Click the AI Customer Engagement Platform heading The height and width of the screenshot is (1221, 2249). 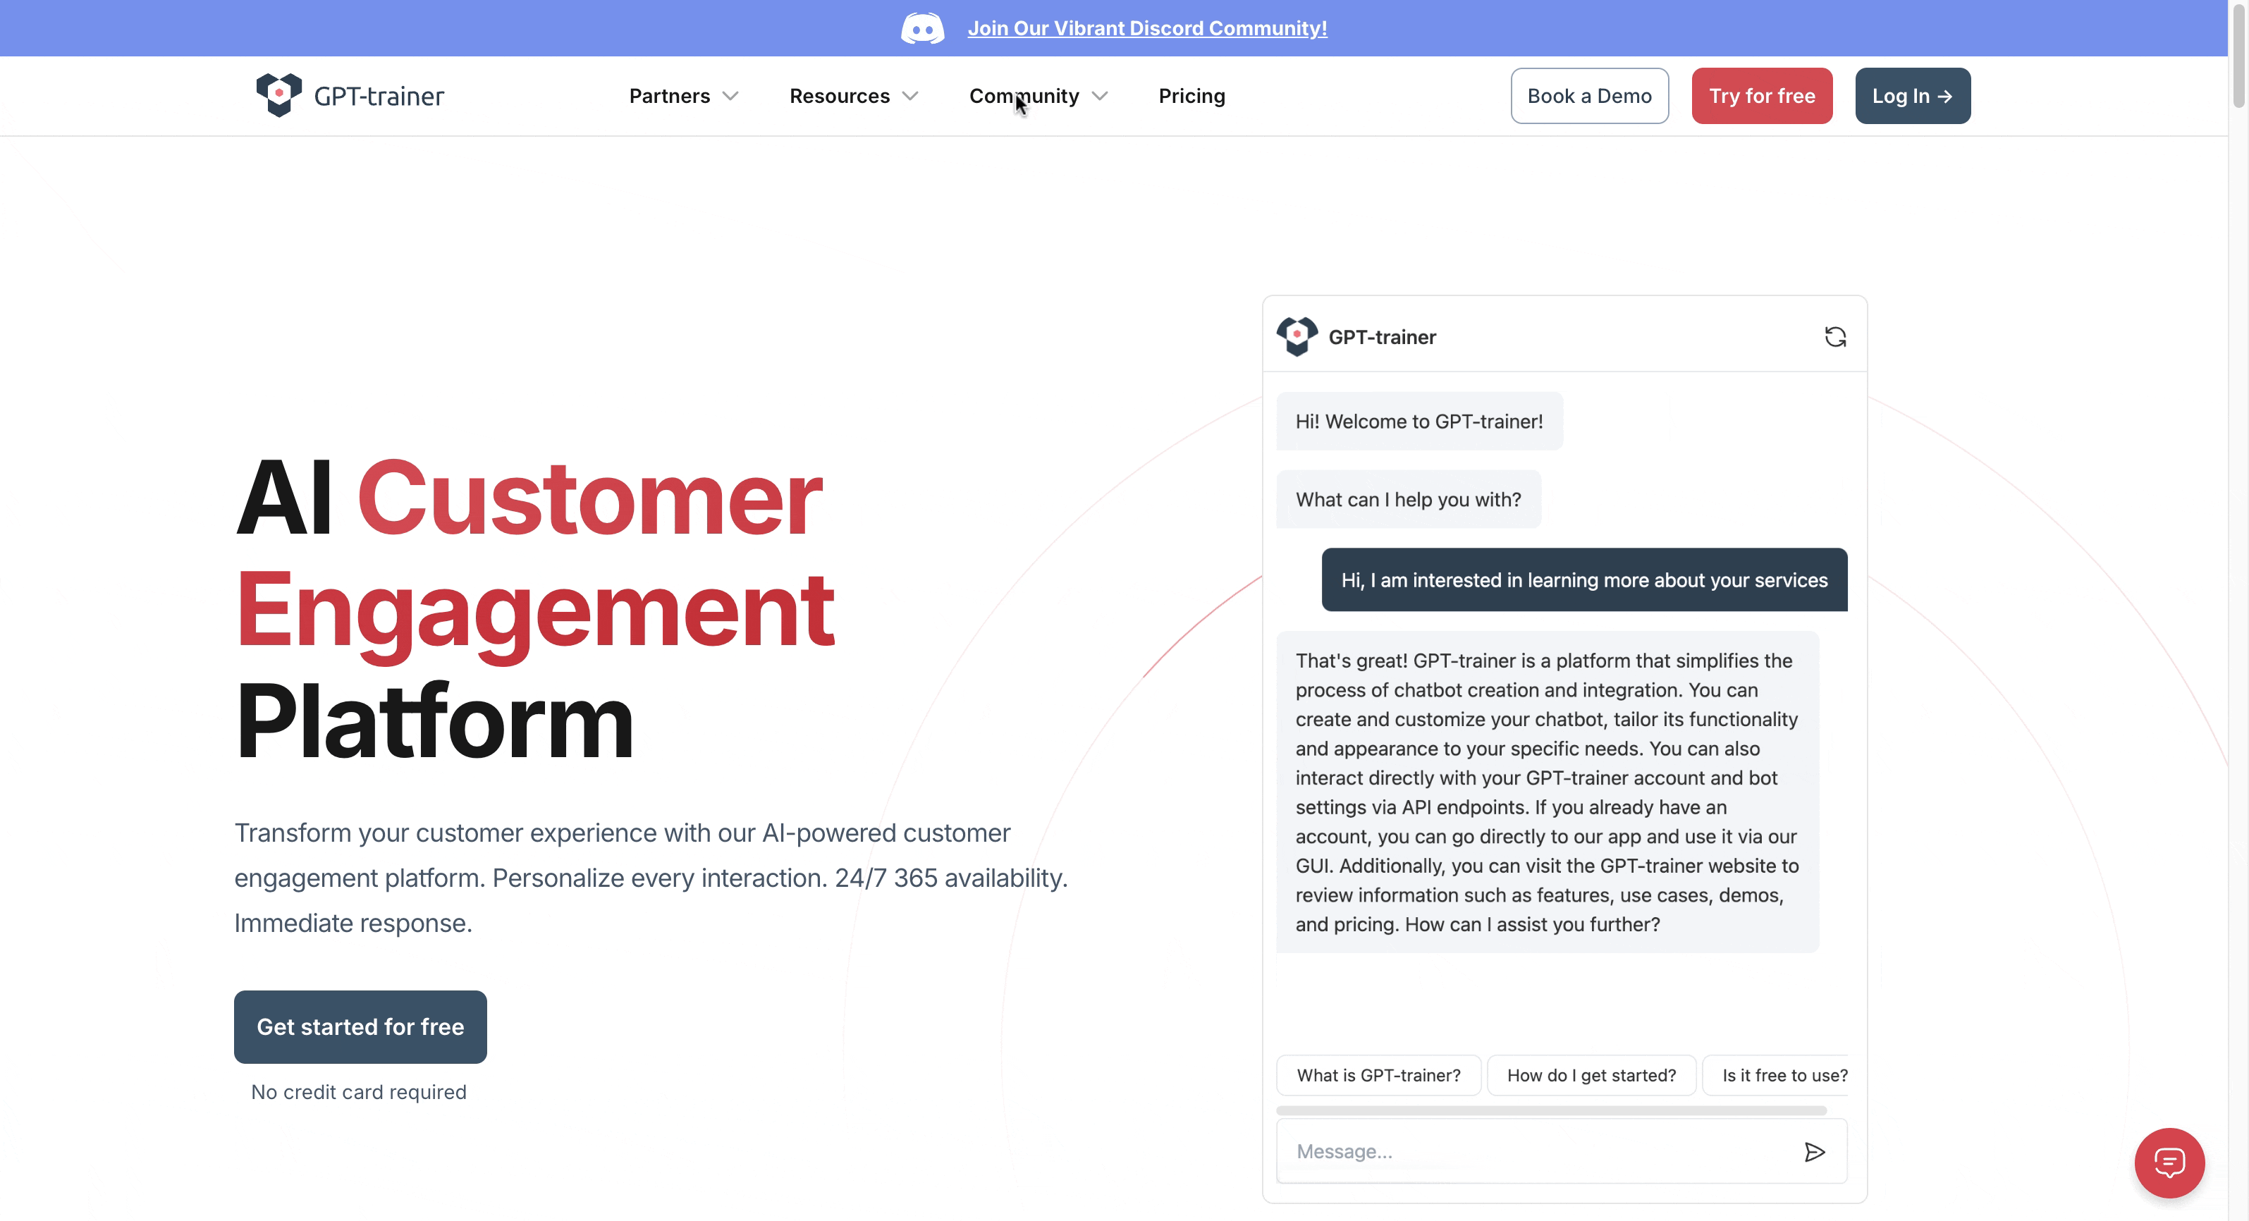tap(535, 609)
